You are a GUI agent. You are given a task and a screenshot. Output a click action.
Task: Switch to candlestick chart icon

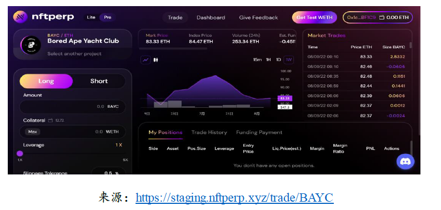click(x=156, y=60)
